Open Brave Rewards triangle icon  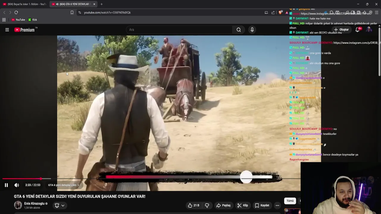point(287,13)
